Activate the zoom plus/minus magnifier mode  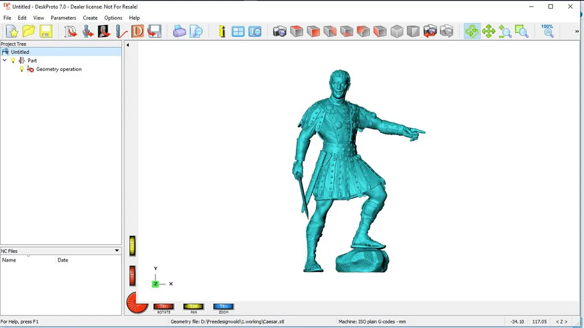pyautogui.click(x=505, y=31)
